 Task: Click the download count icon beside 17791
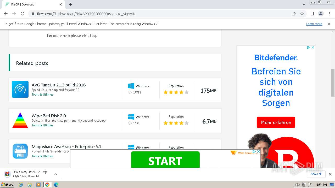pos(130,92)
